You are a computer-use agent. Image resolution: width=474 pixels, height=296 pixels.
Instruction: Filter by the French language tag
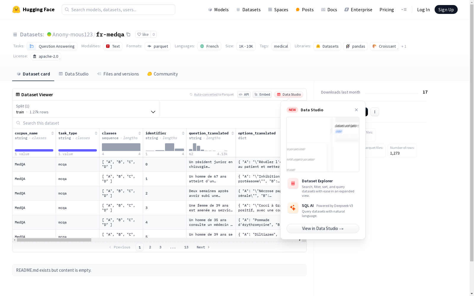[x=209, y=46]
